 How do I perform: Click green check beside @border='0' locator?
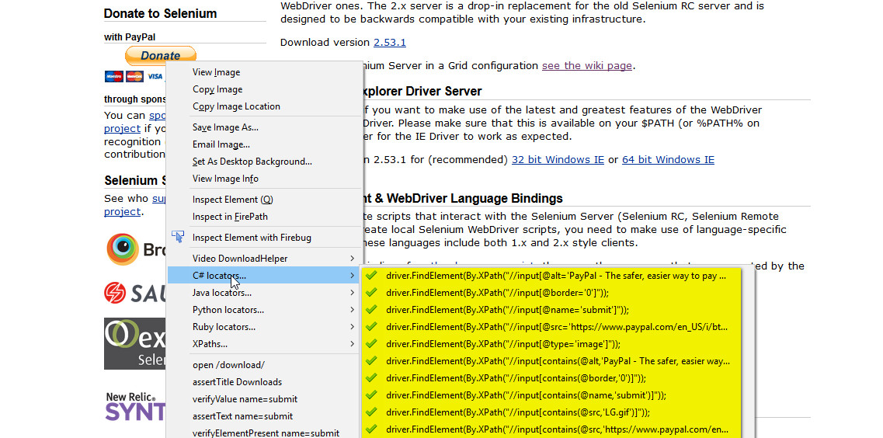[371, 293]
